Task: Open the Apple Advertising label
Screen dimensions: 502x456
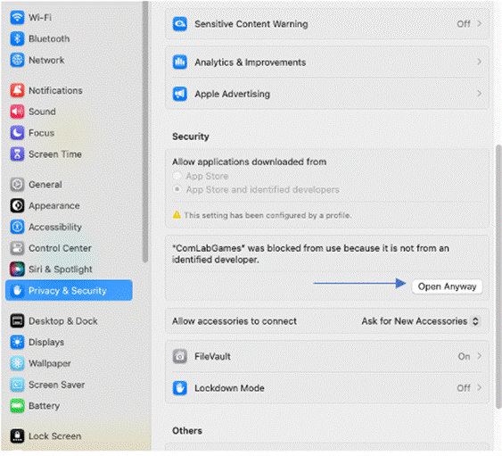Action: click(232, 94)
